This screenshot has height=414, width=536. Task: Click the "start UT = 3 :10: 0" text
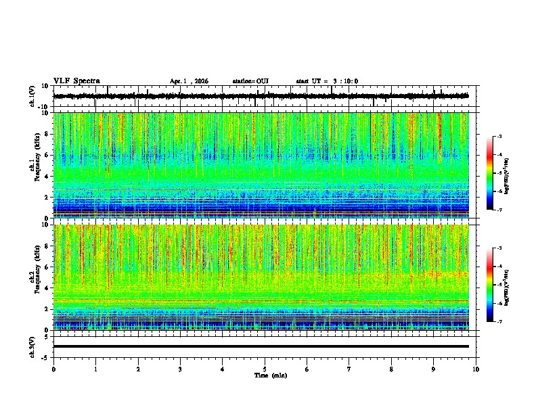[327, 81]
